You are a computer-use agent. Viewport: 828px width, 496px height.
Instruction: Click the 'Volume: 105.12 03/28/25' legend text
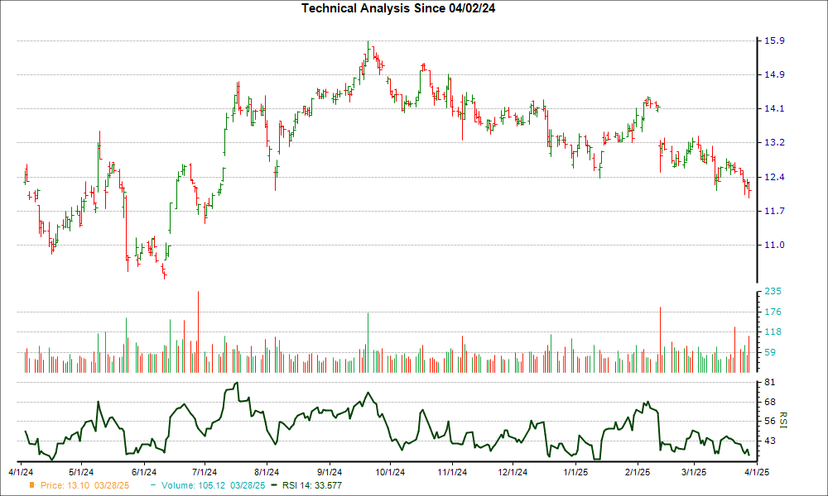pos(214,485)
